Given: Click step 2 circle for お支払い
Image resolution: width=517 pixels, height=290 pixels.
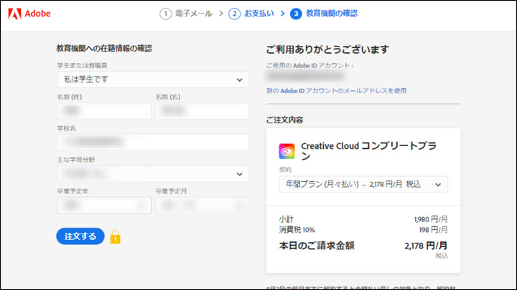Looking at the screenshot, I should pyautogui.click(x=234, y=14).
